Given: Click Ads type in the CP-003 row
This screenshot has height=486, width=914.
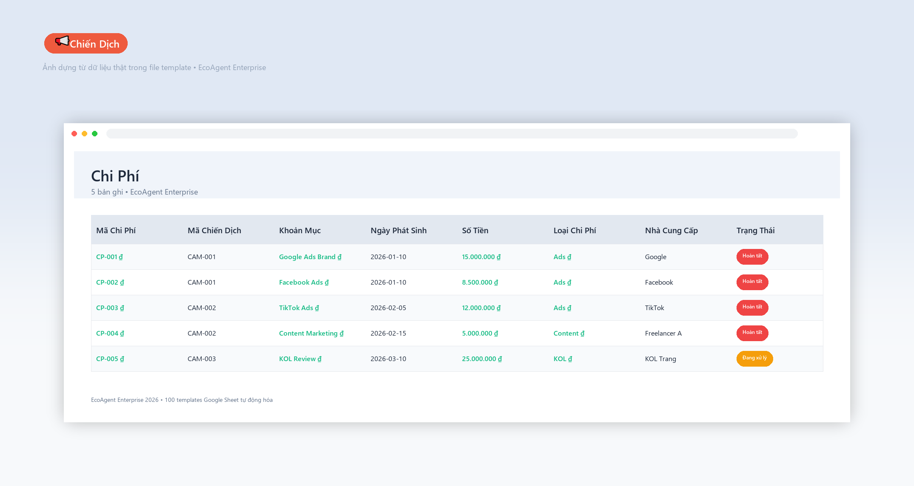Looking at the screenshot, I should point(562,308).
